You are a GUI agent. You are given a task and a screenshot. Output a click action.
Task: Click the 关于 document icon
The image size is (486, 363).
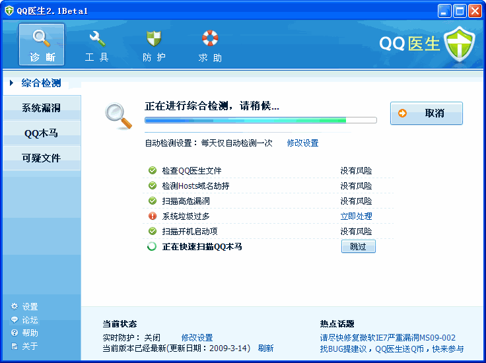tap(15, 346)
